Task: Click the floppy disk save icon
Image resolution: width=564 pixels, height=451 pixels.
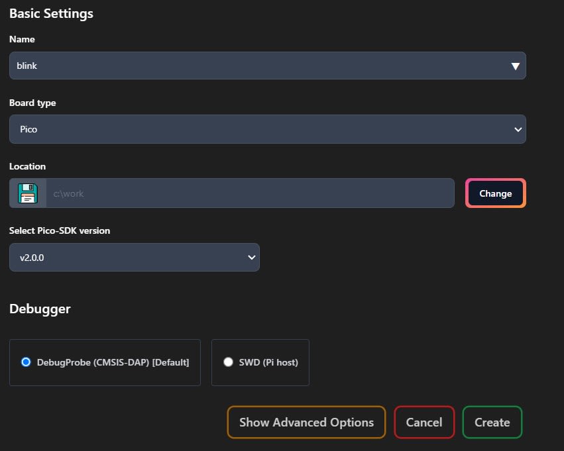Action: 28,193
